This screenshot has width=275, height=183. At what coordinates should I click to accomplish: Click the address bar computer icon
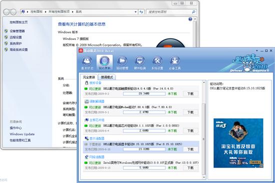click(23, 12)
